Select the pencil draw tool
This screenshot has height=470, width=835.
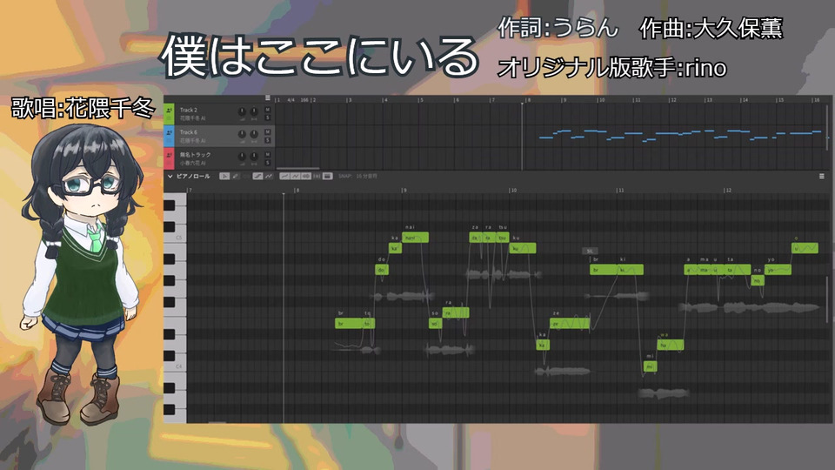click(x=236, y=177)
